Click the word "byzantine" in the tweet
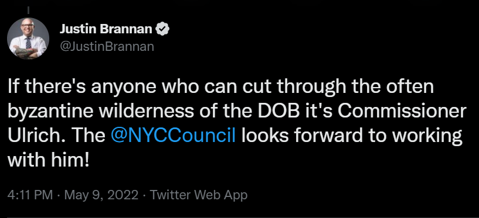Screen dimensions: 479x218 [x=50, y=112]
